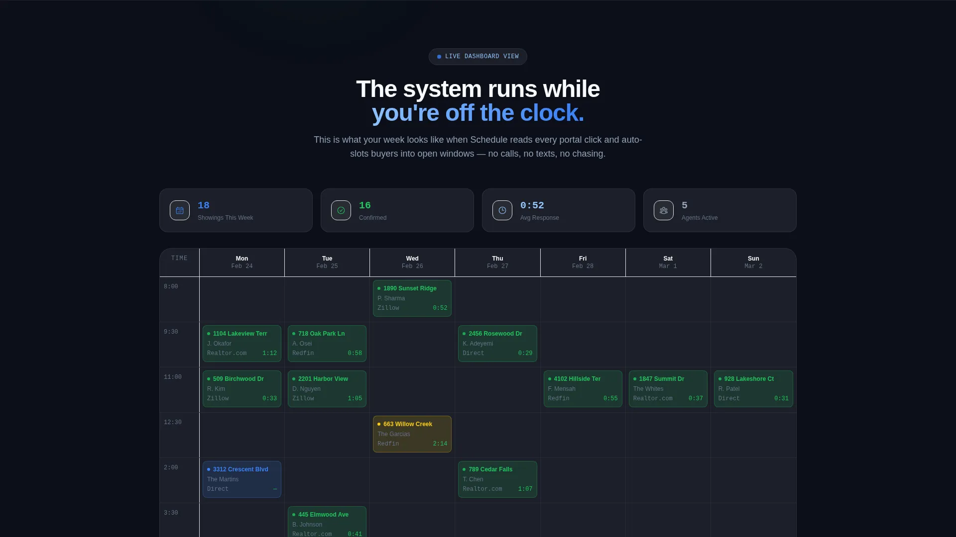Click the 1847 Summit Dr showing card
The width and height of the screenshot is (956, 537).
point(668,389)
